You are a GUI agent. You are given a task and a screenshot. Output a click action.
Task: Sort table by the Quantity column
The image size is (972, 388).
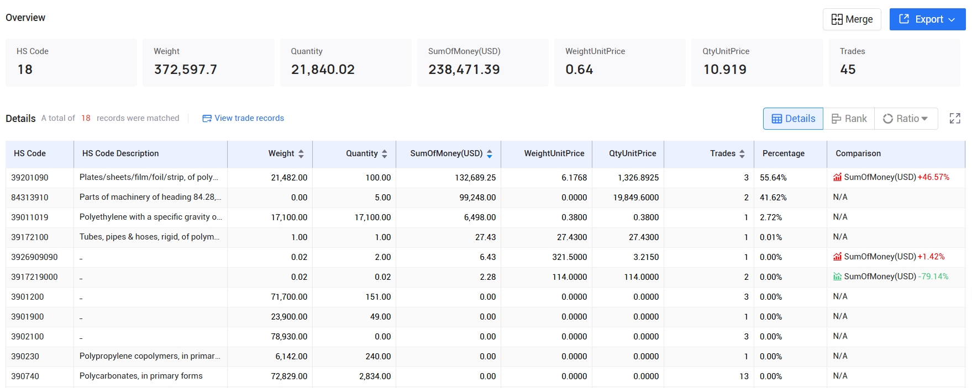tap(385, 154)
